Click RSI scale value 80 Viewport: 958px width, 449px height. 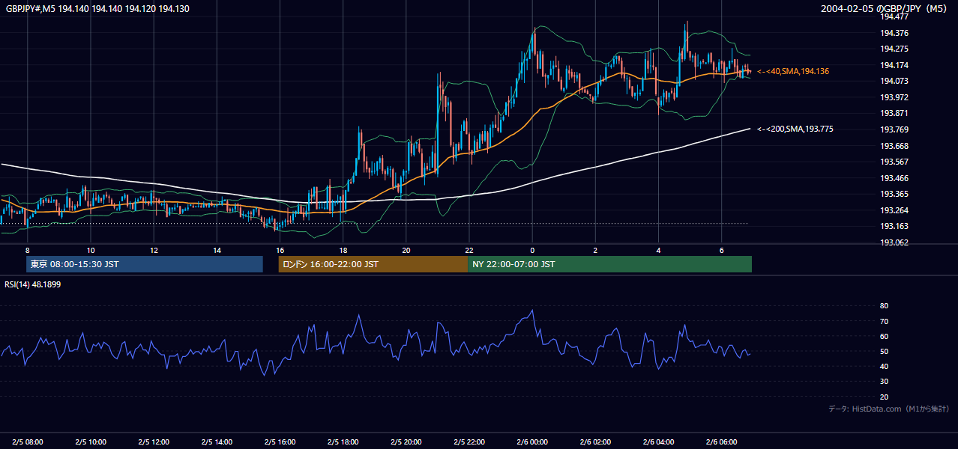pyautogui.click(x=884, y=306)
